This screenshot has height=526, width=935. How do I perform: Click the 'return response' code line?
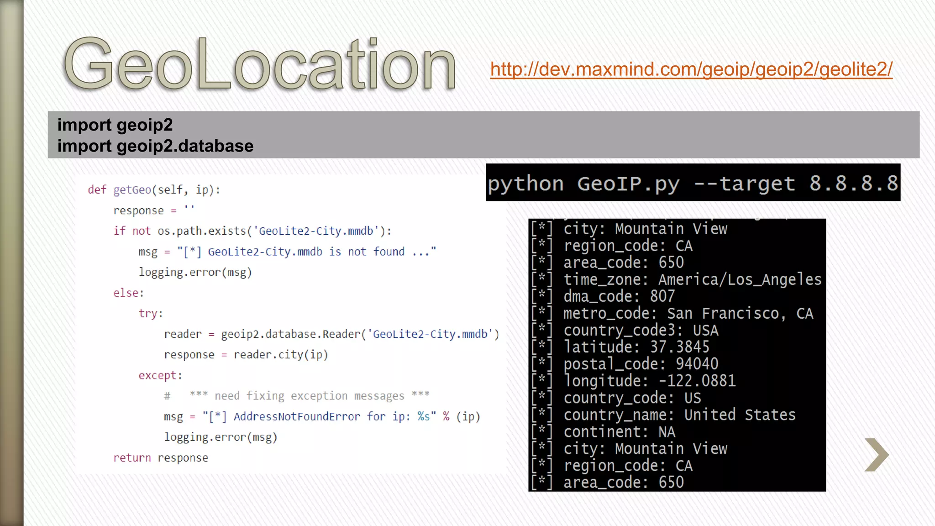tap(161, 458)
